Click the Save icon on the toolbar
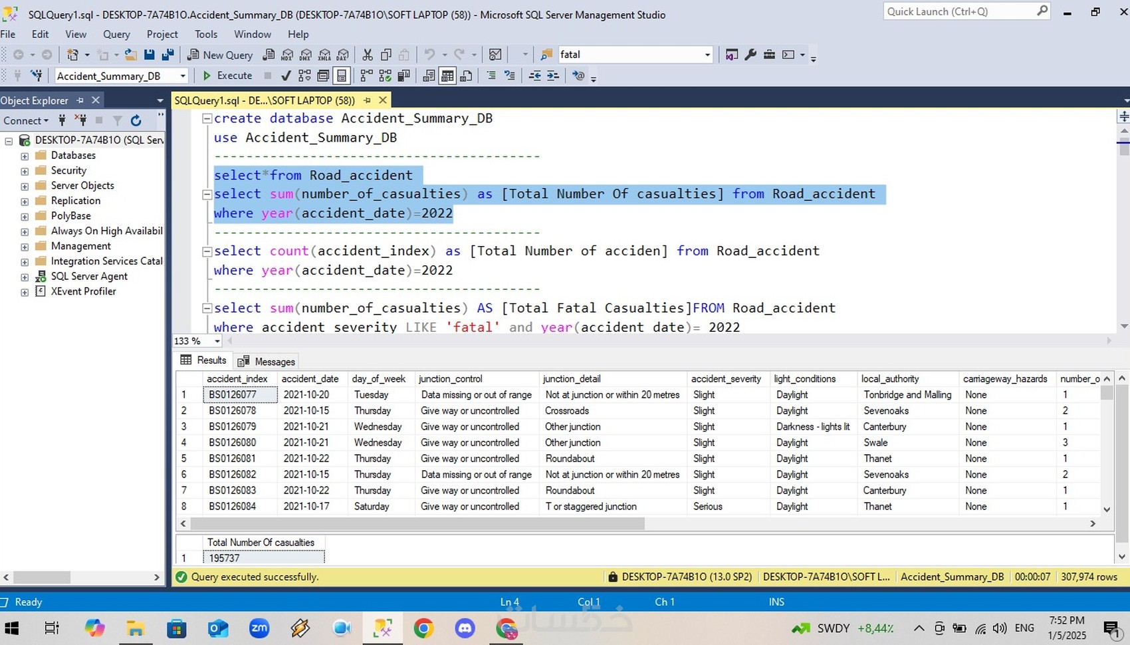 pos(149,55)
